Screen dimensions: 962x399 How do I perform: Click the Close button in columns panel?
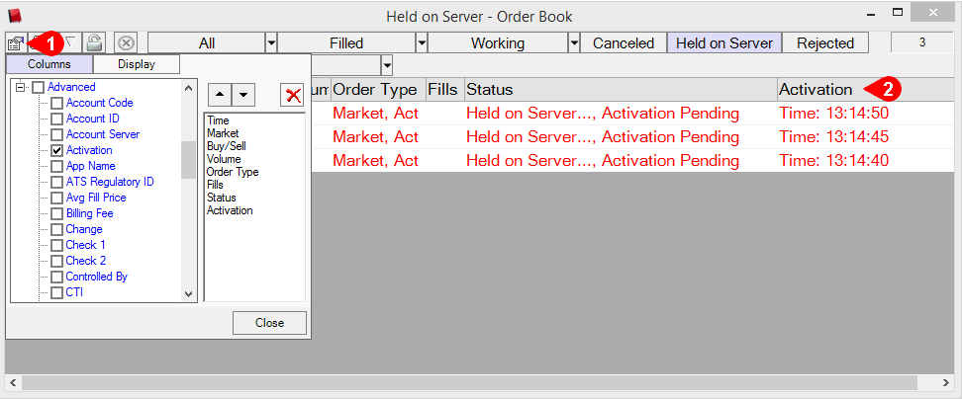[x=269, y=323]
